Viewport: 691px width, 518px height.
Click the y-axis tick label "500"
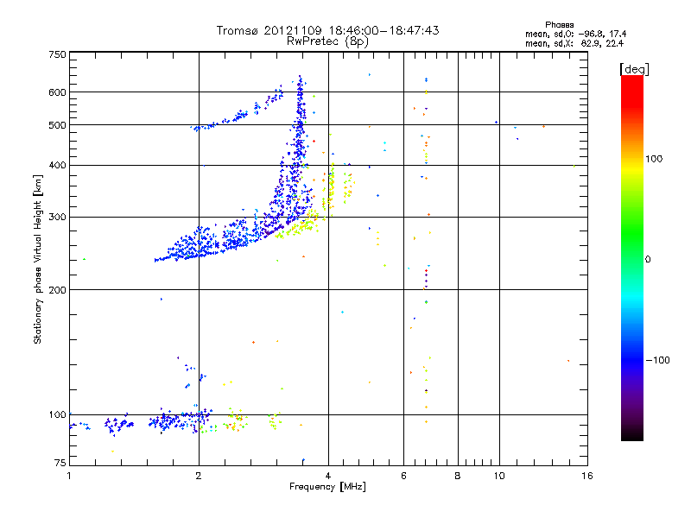[57, 125]
